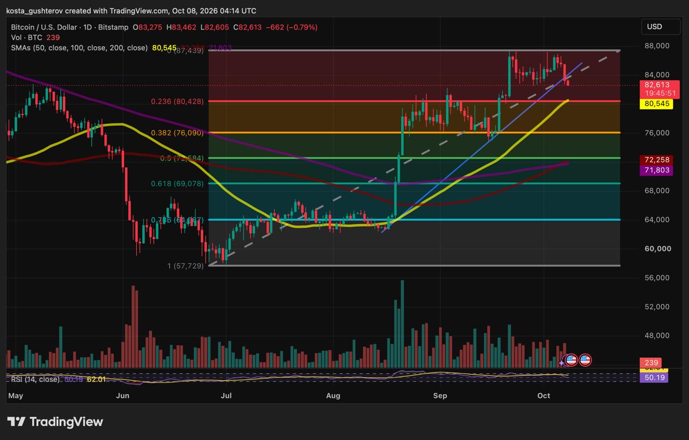Select the RSI (14, close) indicator legend
Viewport: 689px width, 440px height.
(36, 379)
